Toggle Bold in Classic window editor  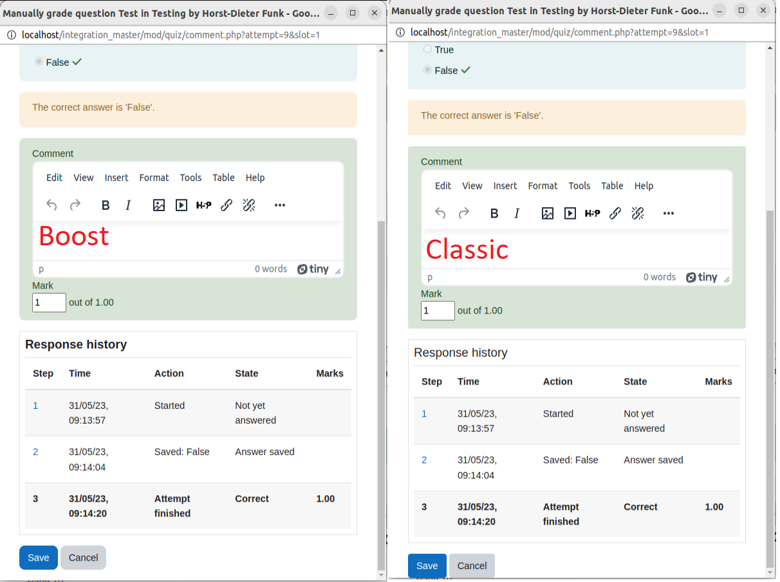tap(494, 214)
